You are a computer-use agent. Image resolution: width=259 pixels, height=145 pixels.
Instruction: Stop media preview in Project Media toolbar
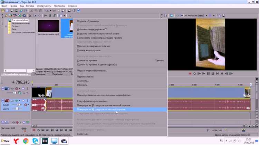(50, 15)
